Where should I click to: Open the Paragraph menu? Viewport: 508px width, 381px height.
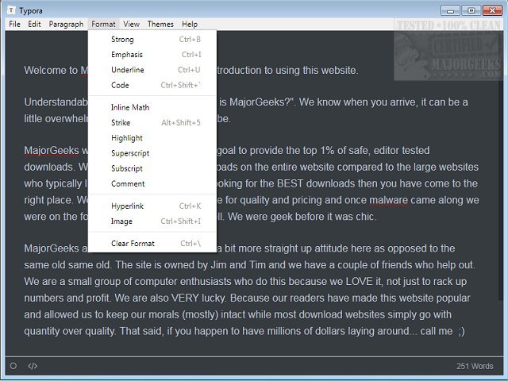tap(66, 25)
